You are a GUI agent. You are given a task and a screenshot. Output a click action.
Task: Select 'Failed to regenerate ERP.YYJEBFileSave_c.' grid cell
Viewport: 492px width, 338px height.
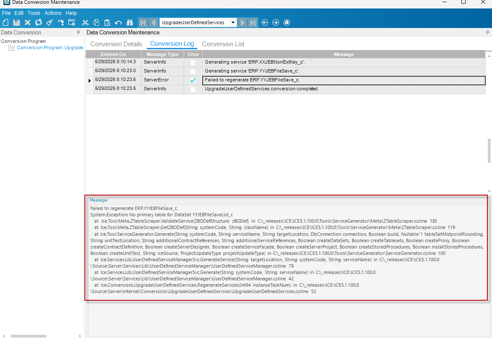pos(344,80)
